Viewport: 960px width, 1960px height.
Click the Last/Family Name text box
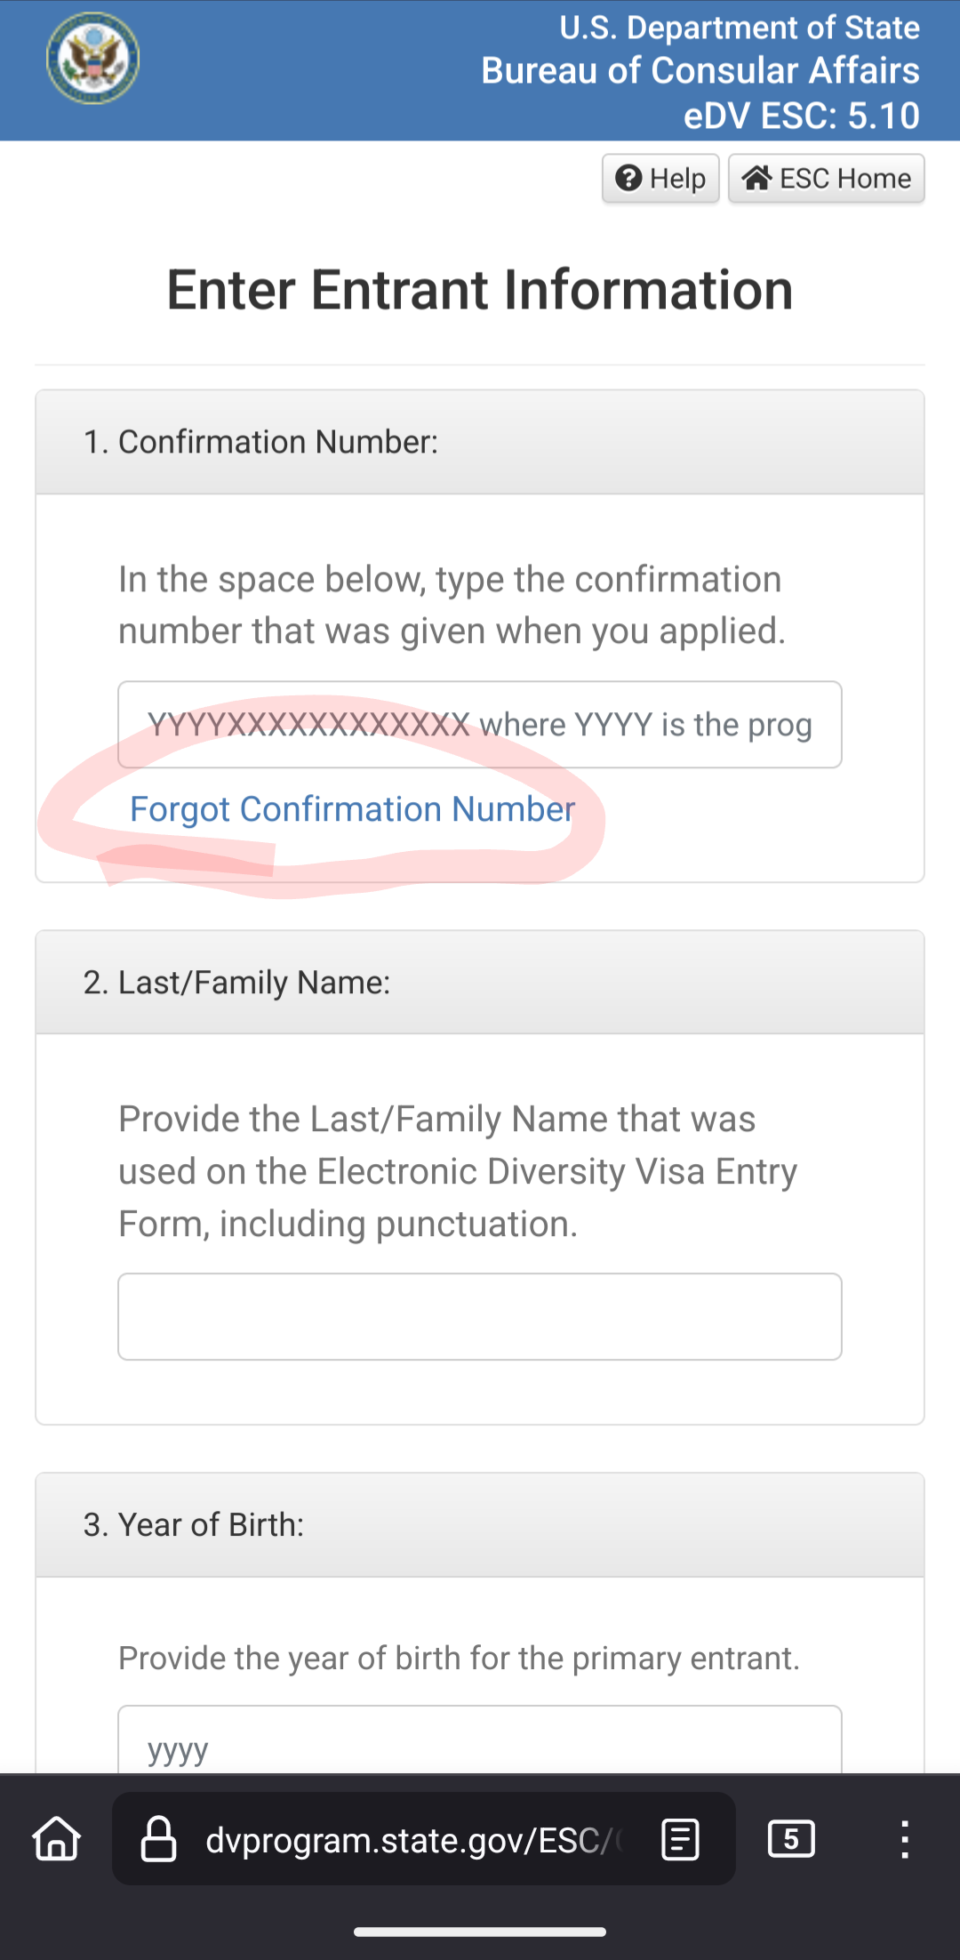click(480, 1316)
